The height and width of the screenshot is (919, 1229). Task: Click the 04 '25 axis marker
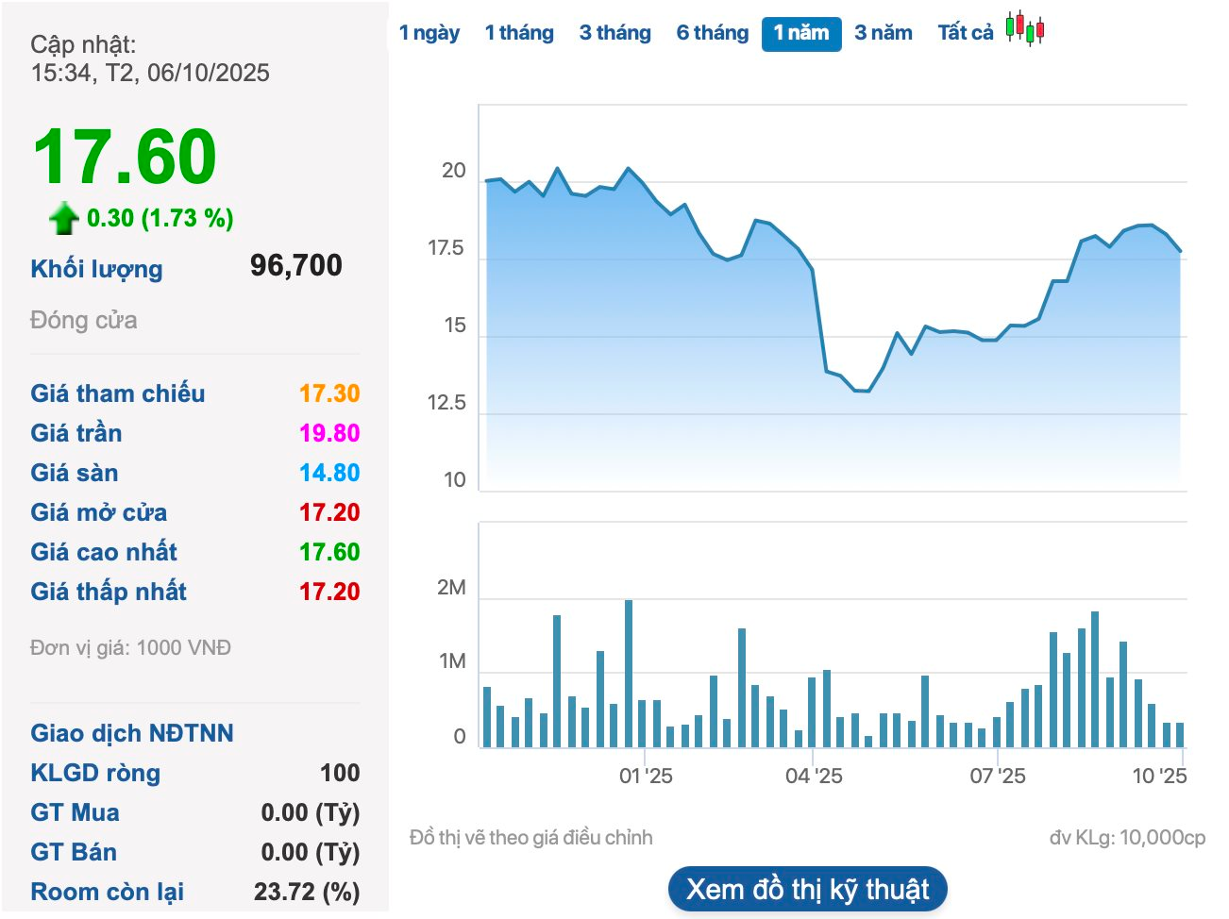tap(813, 776)
